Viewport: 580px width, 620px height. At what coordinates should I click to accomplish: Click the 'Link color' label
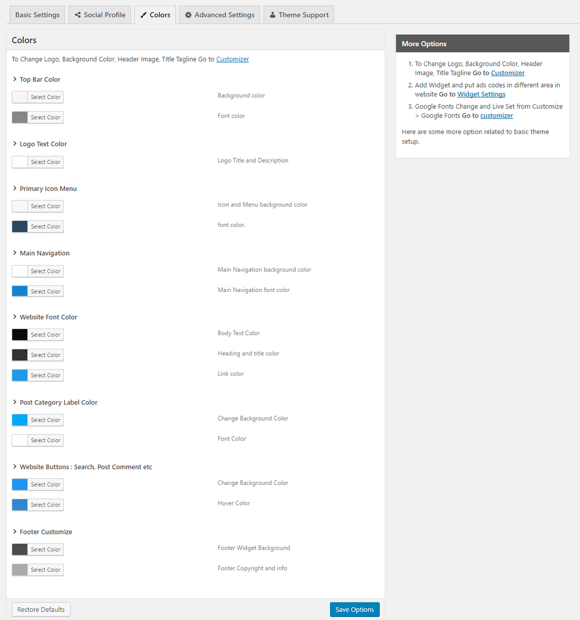tap(231, 374)
